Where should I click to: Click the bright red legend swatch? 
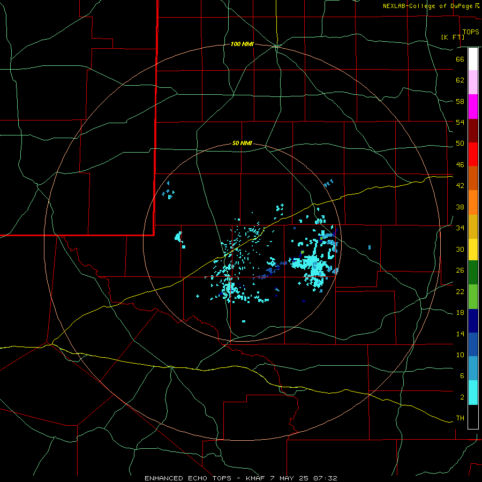pos(473,154)
